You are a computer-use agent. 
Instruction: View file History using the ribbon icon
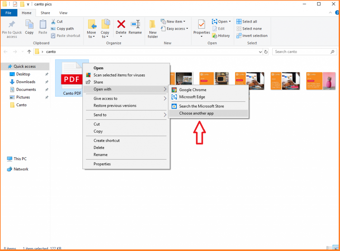pos(221,36)
